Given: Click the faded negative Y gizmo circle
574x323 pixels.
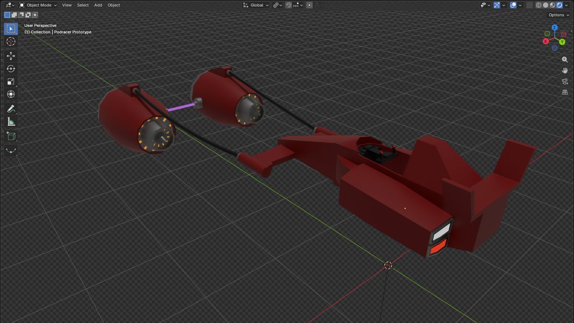Looking at the screenshot, I should pos(547,33).
